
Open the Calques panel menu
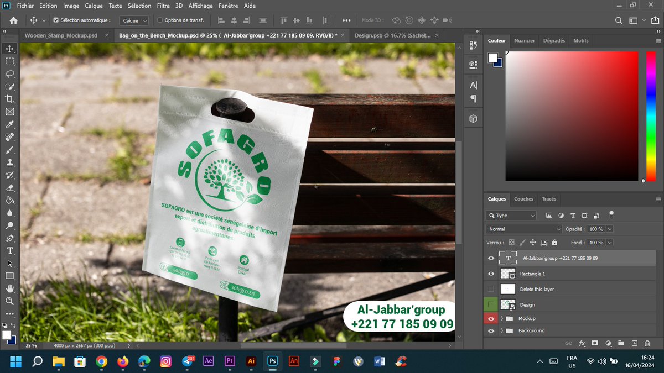coord(658,199)
